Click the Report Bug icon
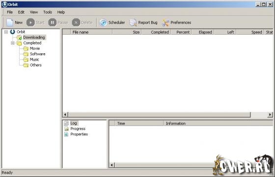This screenshot has width=275, height=177. pyautogui.click(x=133, y=22)
